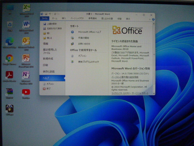Click Redo icon in Word title bar
Screen dimensions: 194x146
55,14
